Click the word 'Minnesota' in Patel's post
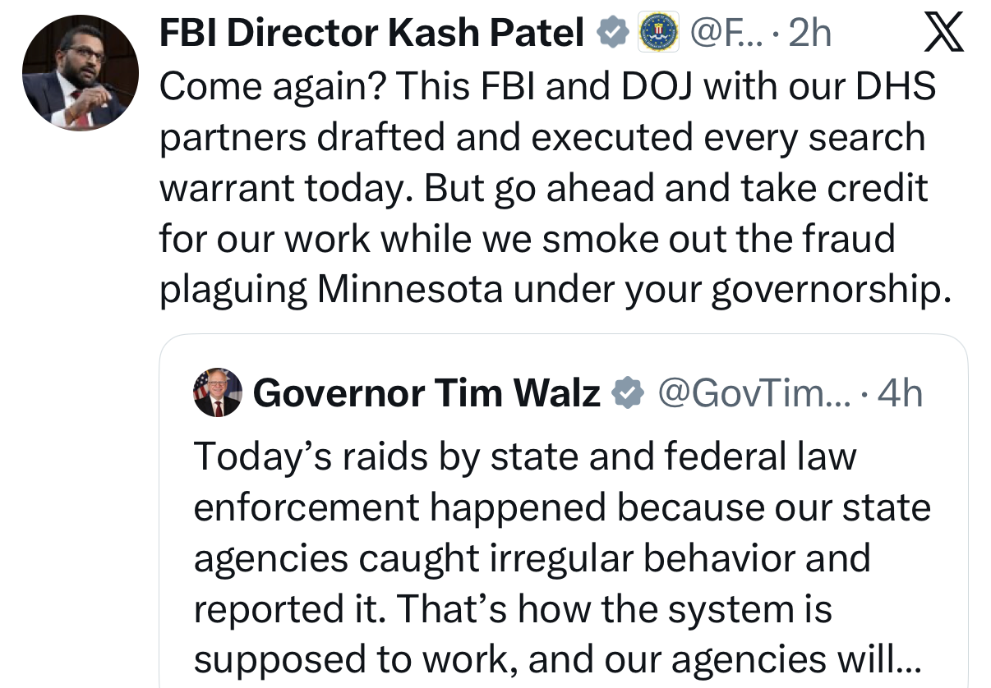Viewport: 991px width, 688px height. [x=409, y=290]
